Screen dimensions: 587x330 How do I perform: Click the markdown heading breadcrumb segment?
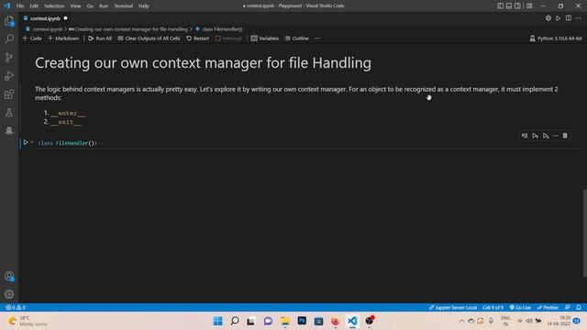click(128, 29)
